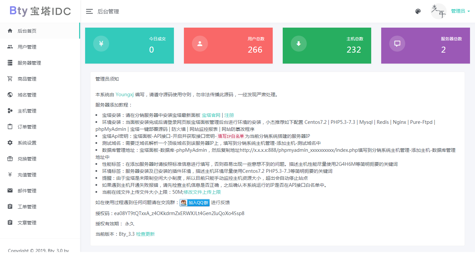Click the shopping cart icon for 商品管理
Image resolution: width=475 pixels, height=261 pixels.
point(10,79)
